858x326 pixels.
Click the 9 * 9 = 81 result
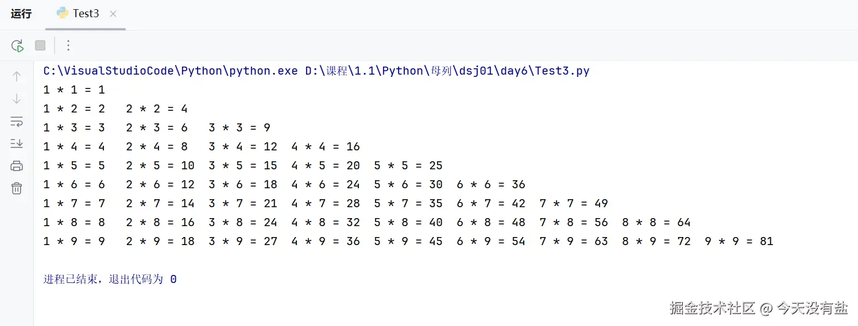point(739,242)
